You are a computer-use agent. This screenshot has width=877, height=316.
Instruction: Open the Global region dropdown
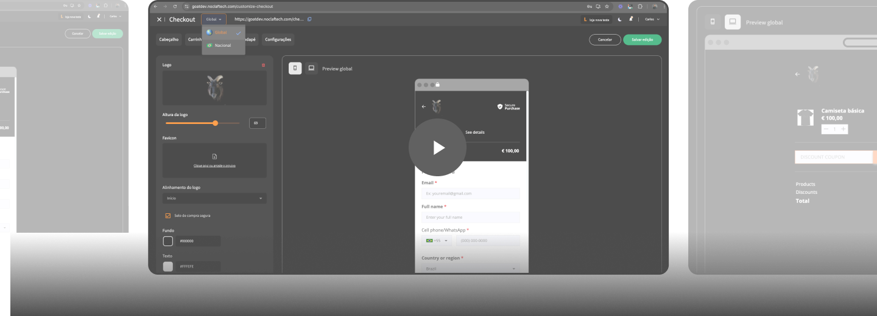click(x=213, y=19)
